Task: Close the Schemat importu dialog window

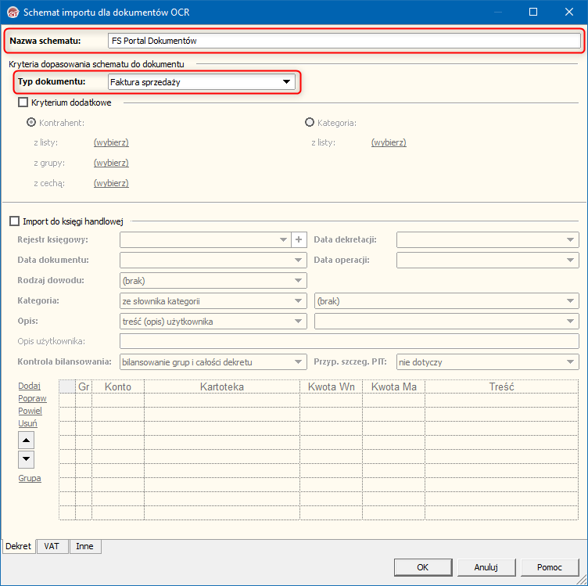Action: pyautogui.click(x=569, y=12)
